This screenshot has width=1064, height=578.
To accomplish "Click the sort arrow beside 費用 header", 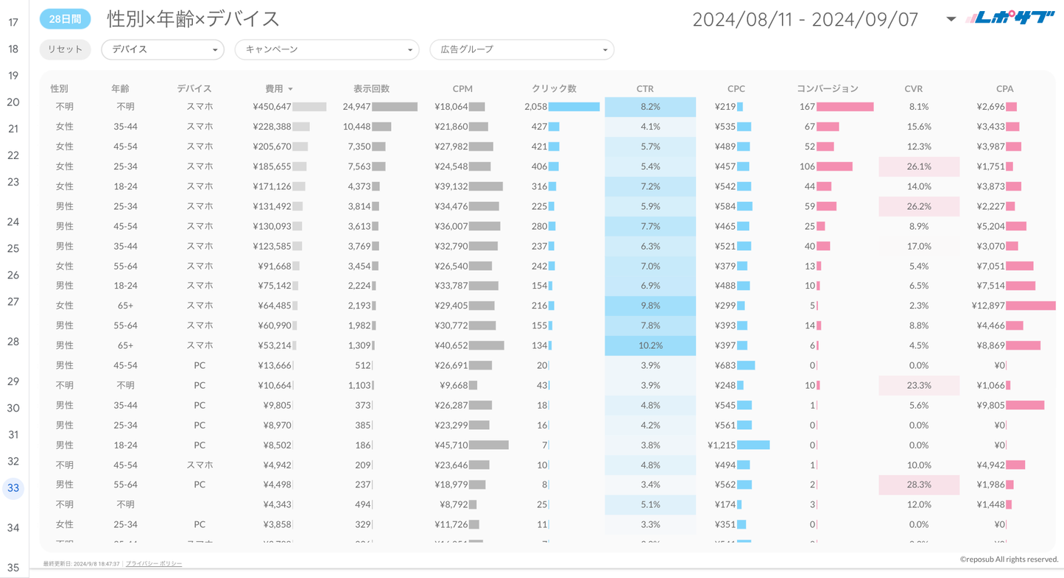I will point(291,89).
